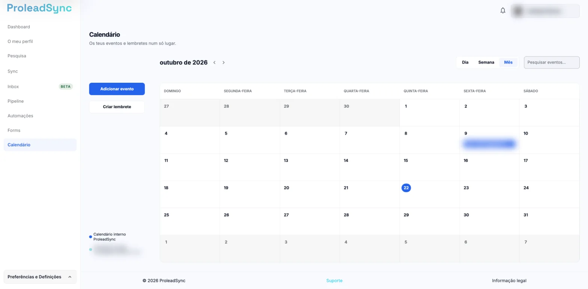The image size is (588, 289).
Task: Click day 13 cell
Action: click(310, 167)
